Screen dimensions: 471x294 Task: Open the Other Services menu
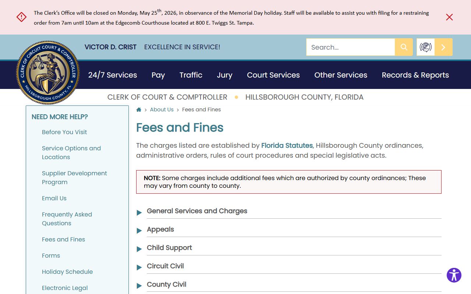[x=341, y=75]
